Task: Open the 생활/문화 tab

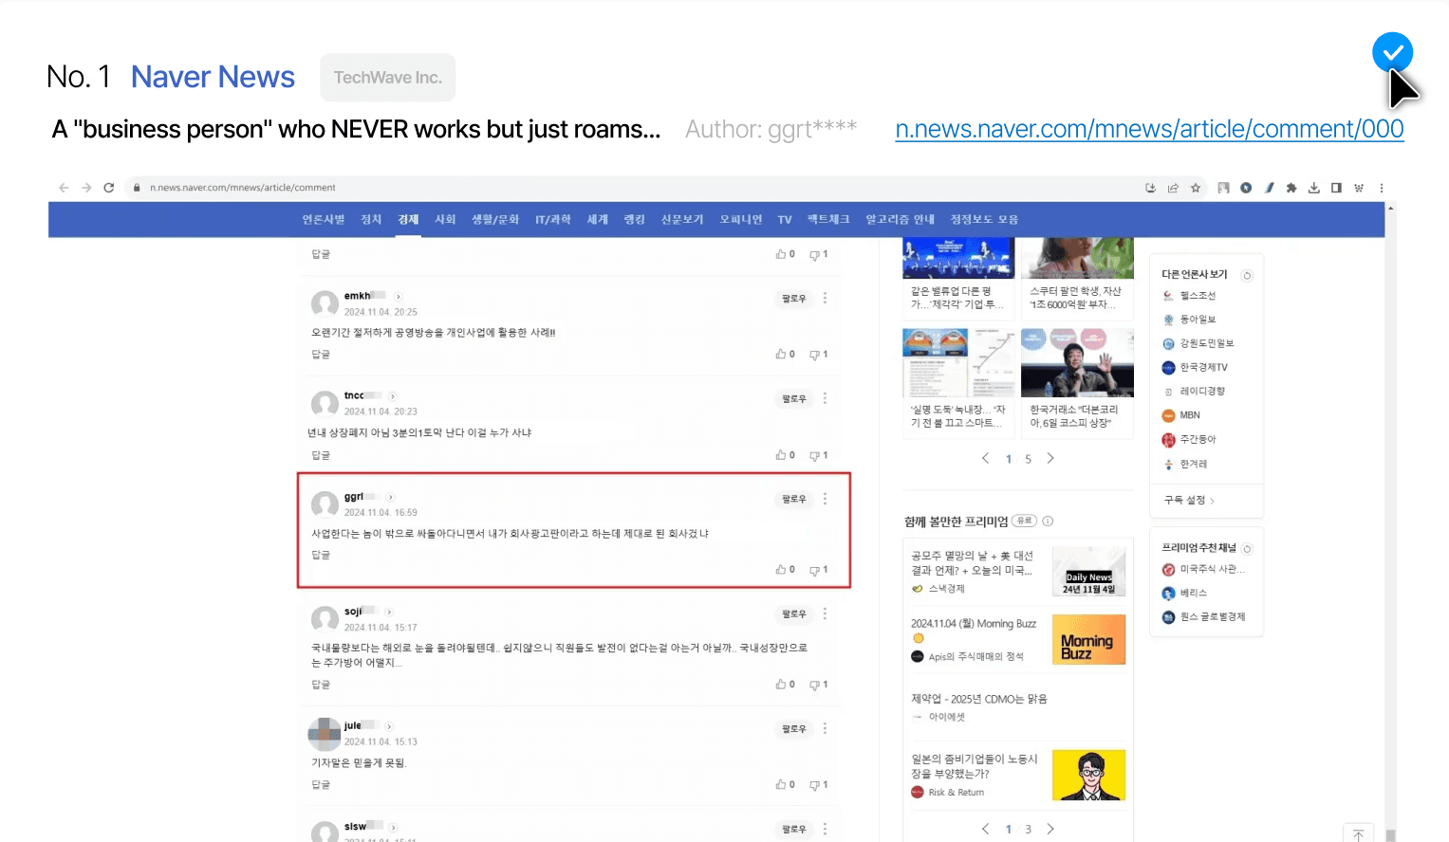Action: pos(495,219)
